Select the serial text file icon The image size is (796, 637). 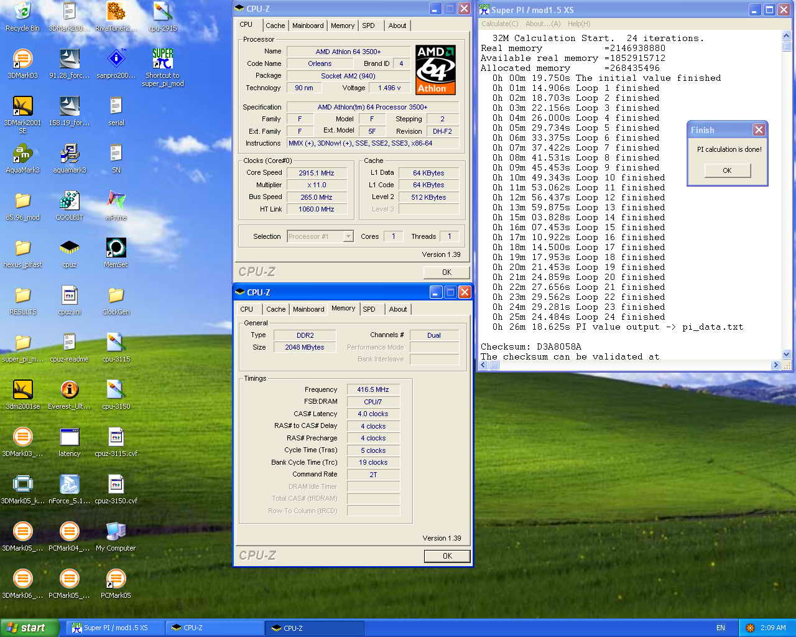click(x=116, y=111)
